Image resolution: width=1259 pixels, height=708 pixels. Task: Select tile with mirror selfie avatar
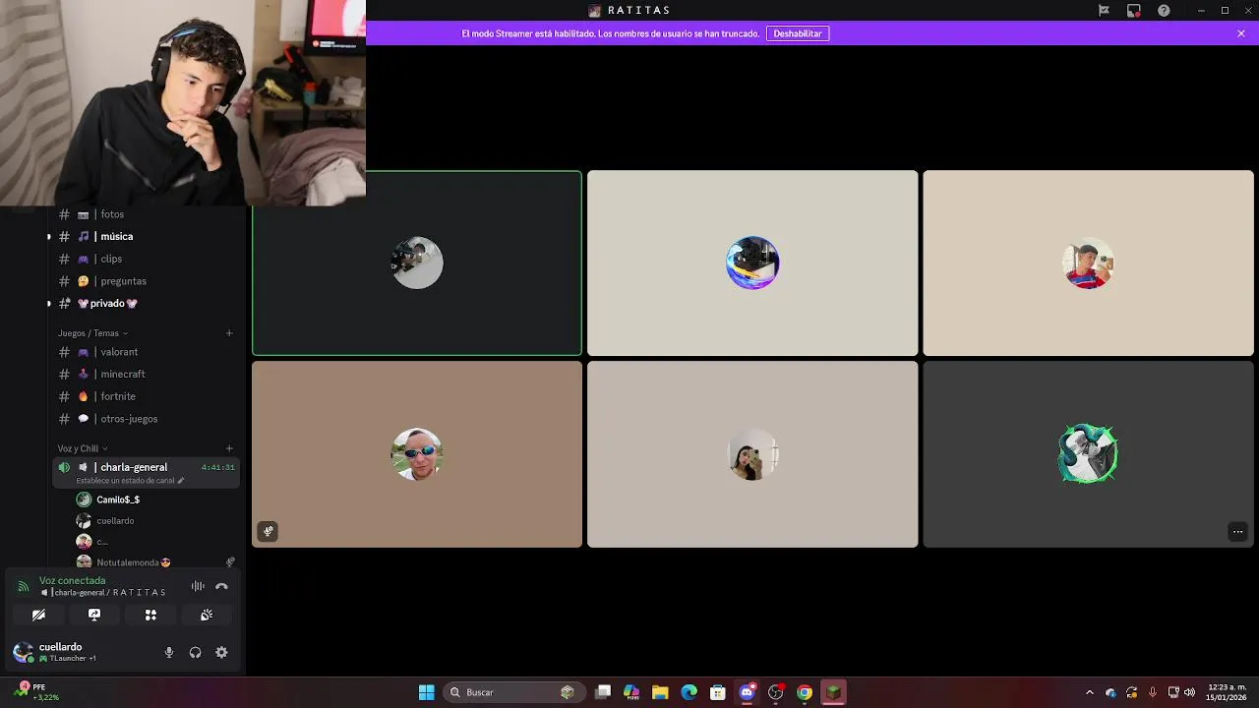pyautogui.click(x=752, y=454)
